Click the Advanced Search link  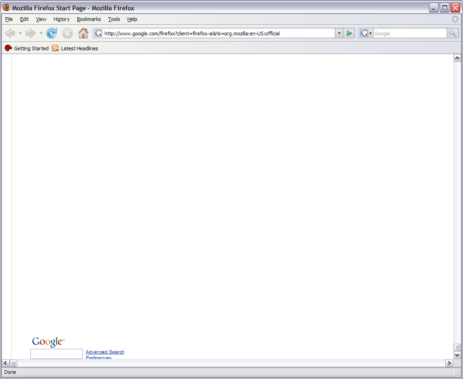(x=105, y=352)
